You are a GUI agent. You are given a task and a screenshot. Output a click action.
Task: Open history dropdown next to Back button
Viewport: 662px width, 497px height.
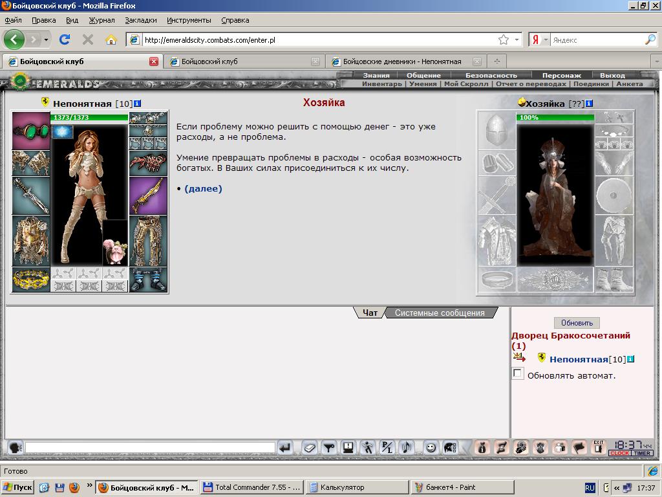coord(46,40)
